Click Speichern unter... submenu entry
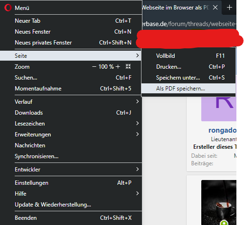Viewport: 244px width, 225px height. 188,78
